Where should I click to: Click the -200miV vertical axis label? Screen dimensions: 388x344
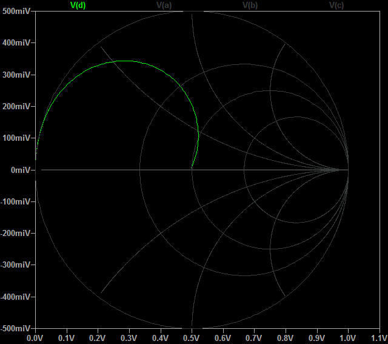[x=15, y=234]
